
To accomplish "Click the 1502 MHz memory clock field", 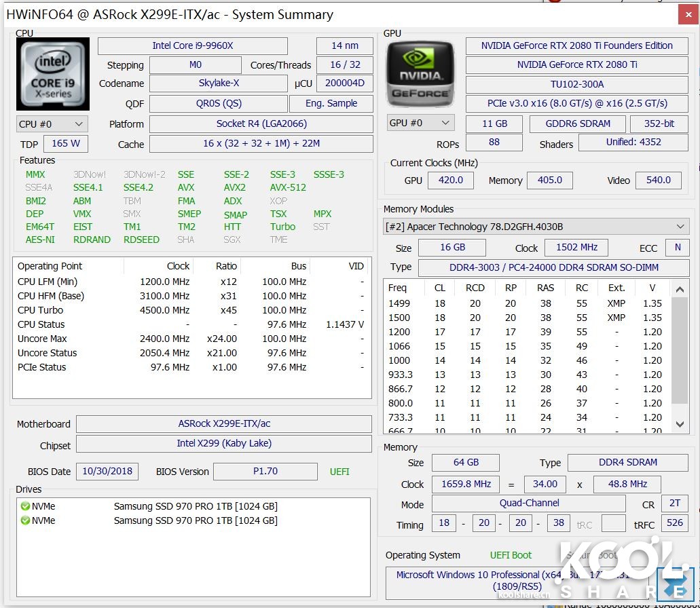I will (x=576, y=247).
